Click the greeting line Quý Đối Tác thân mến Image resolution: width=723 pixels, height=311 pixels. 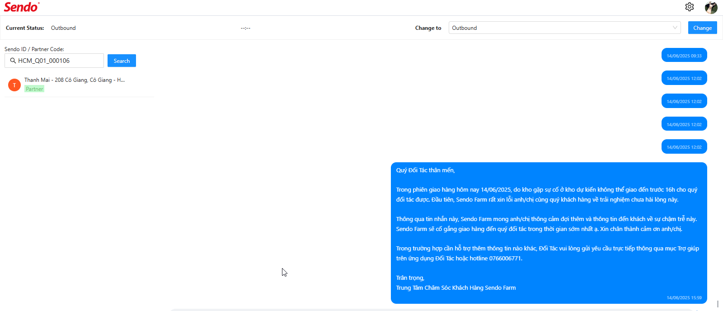[425, 170]
